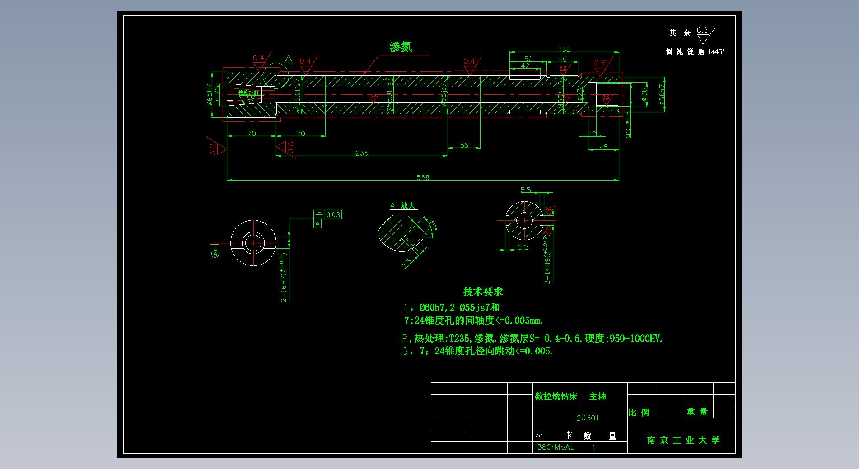This screenshot has width=859, height=469.
Task: Click the 锥度孔径向跳动 requirement line
Action: 478,351
